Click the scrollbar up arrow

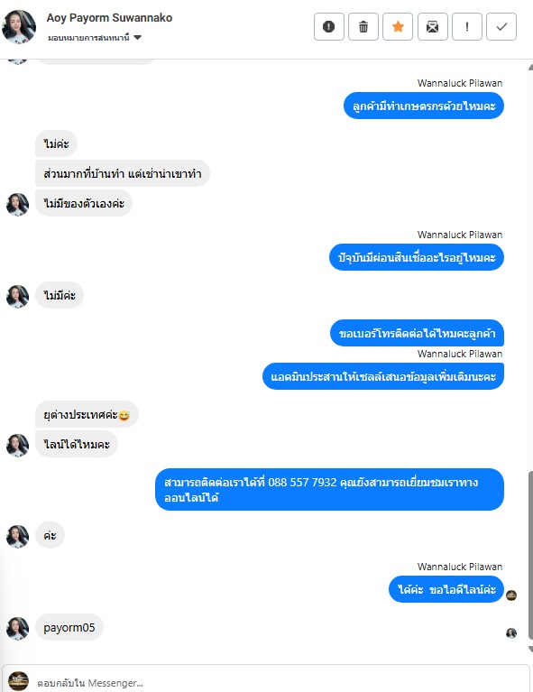pyautogui.click(x=530, y=68)
